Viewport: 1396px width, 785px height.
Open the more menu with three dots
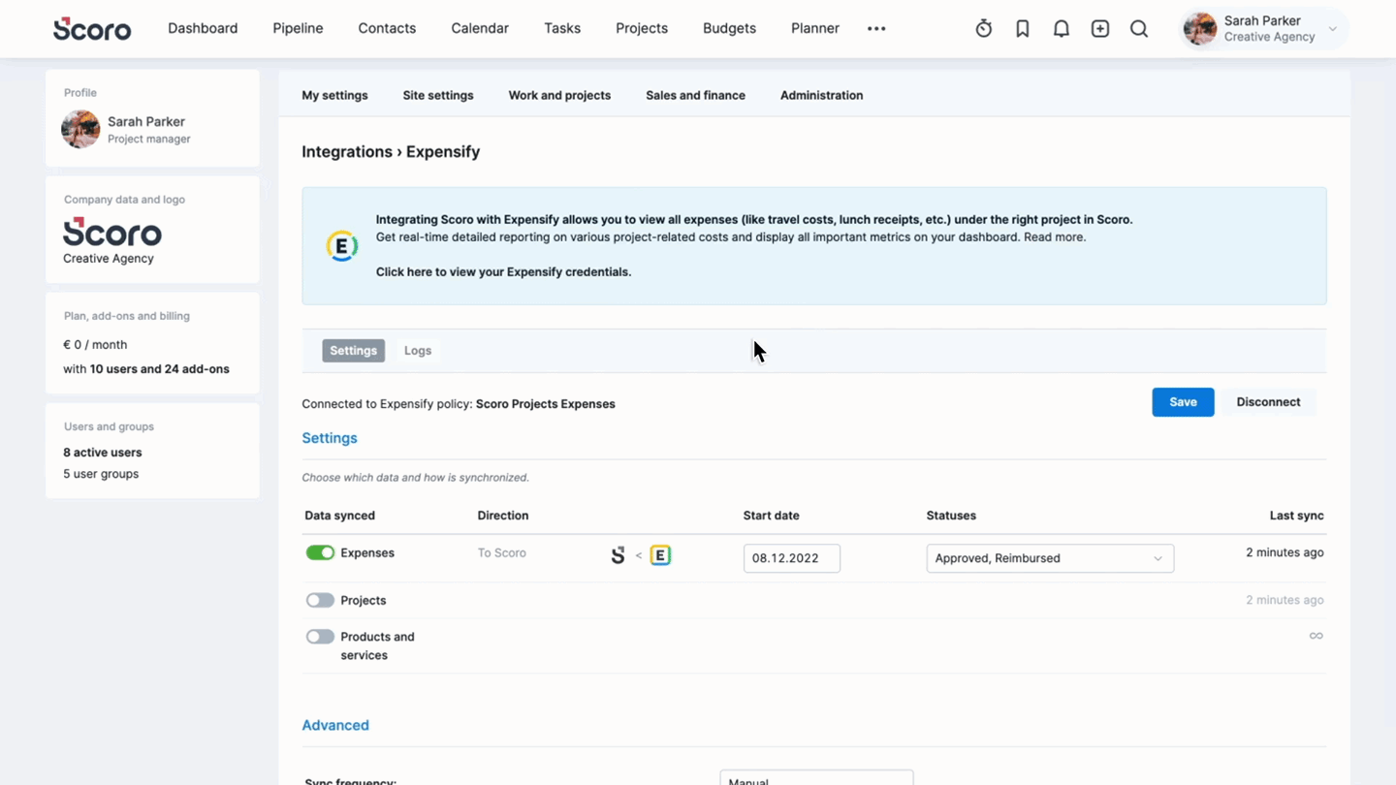coord(876,29)
